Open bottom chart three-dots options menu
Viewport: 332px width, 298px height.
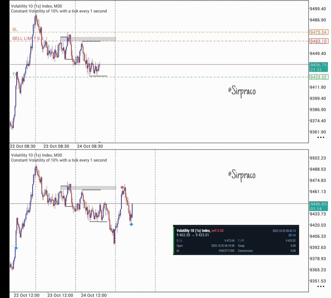tap(321, 286)
